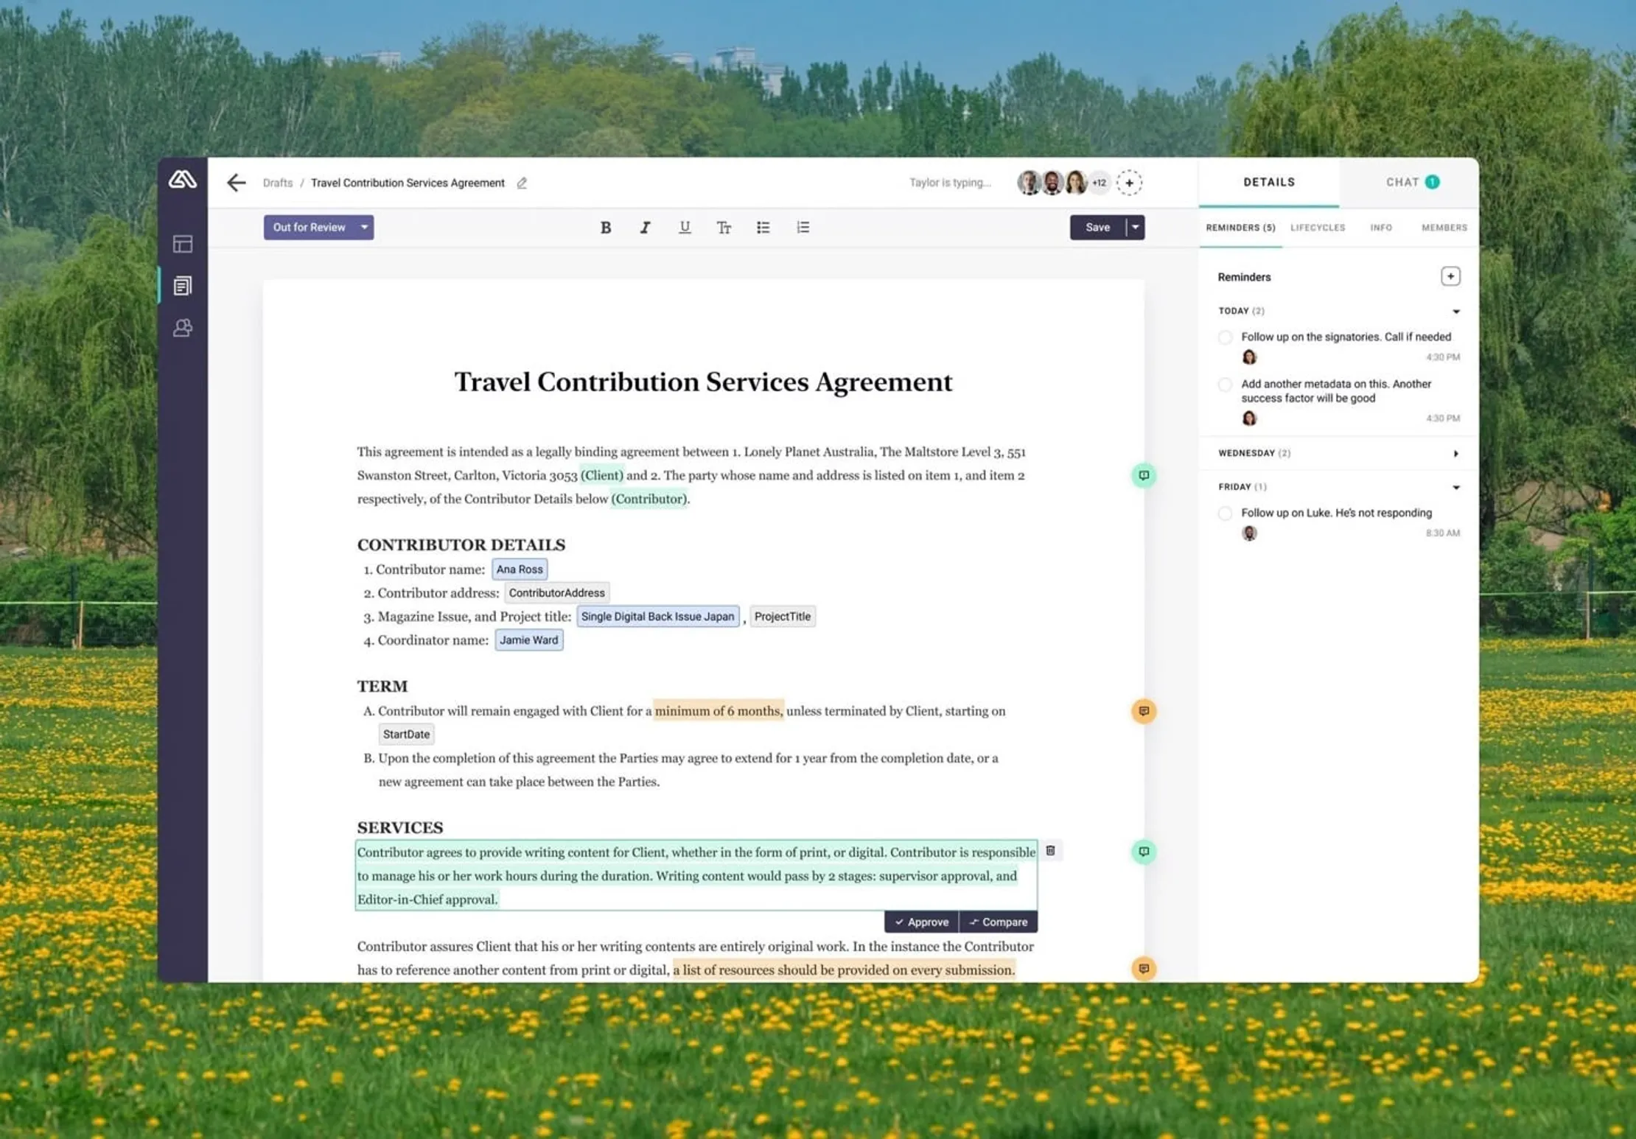The width and height of the screenshot is (1636, 1139).
Task: Open the contacts icon in sidebar
Action: 183,328
